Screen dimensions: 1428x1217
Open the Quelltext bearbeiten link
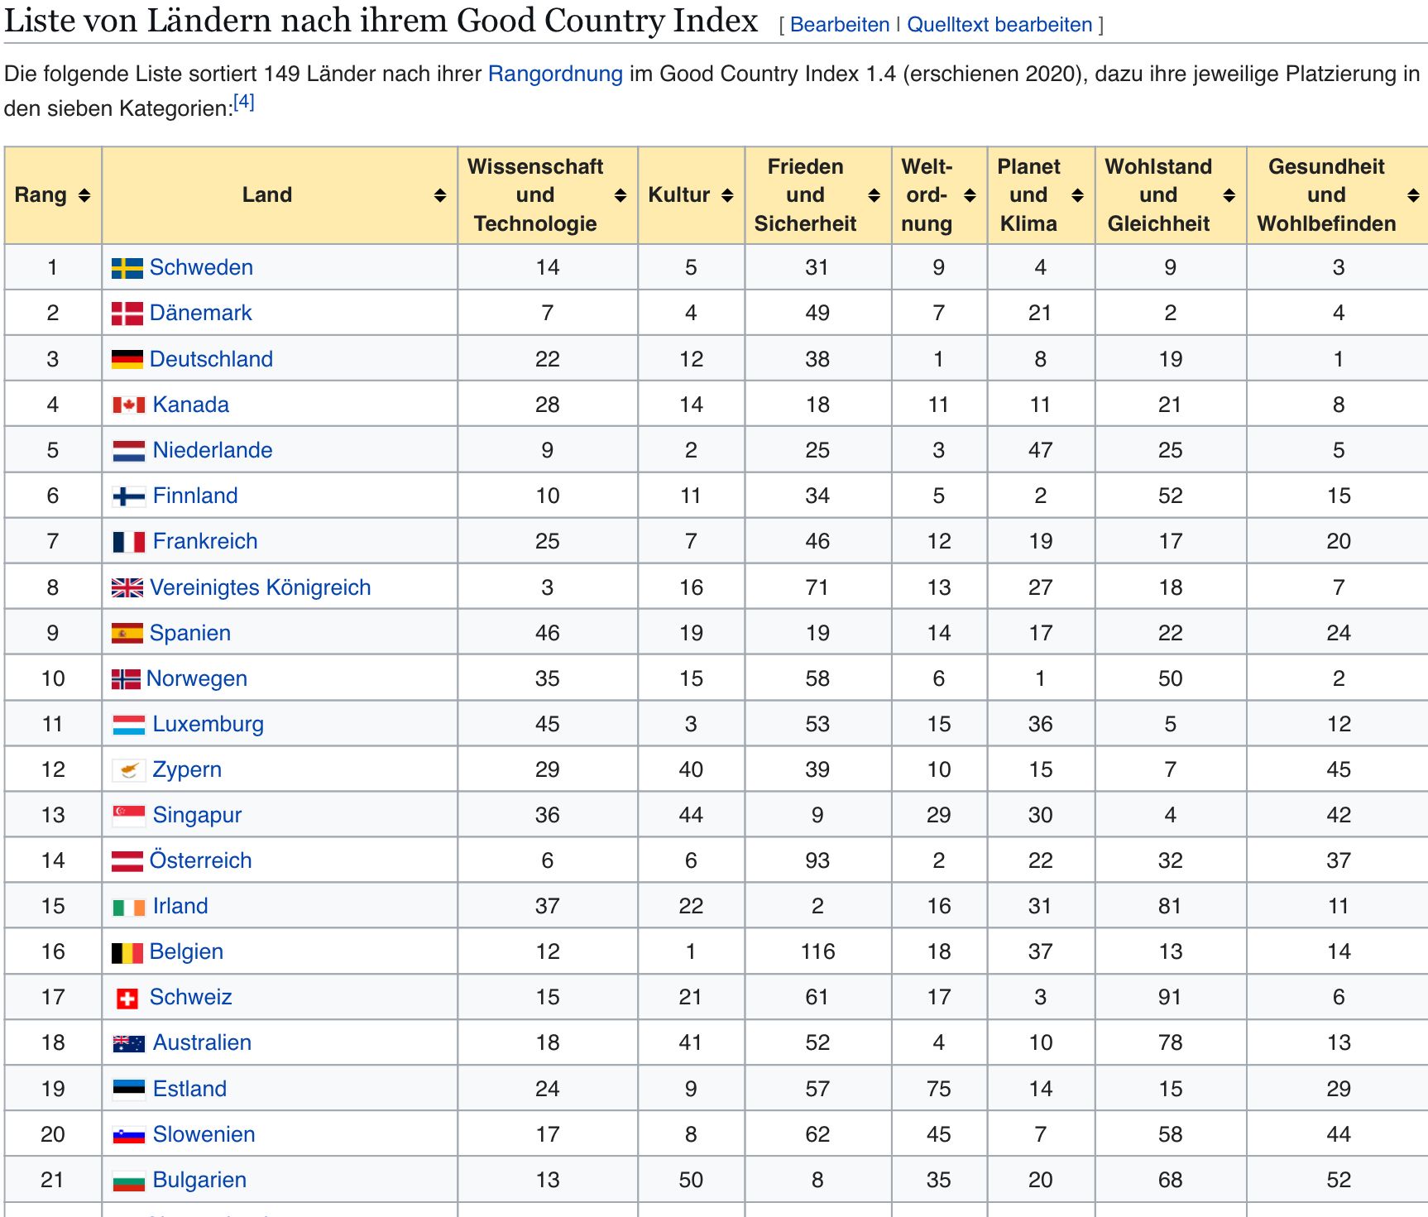tap(999, 25)
